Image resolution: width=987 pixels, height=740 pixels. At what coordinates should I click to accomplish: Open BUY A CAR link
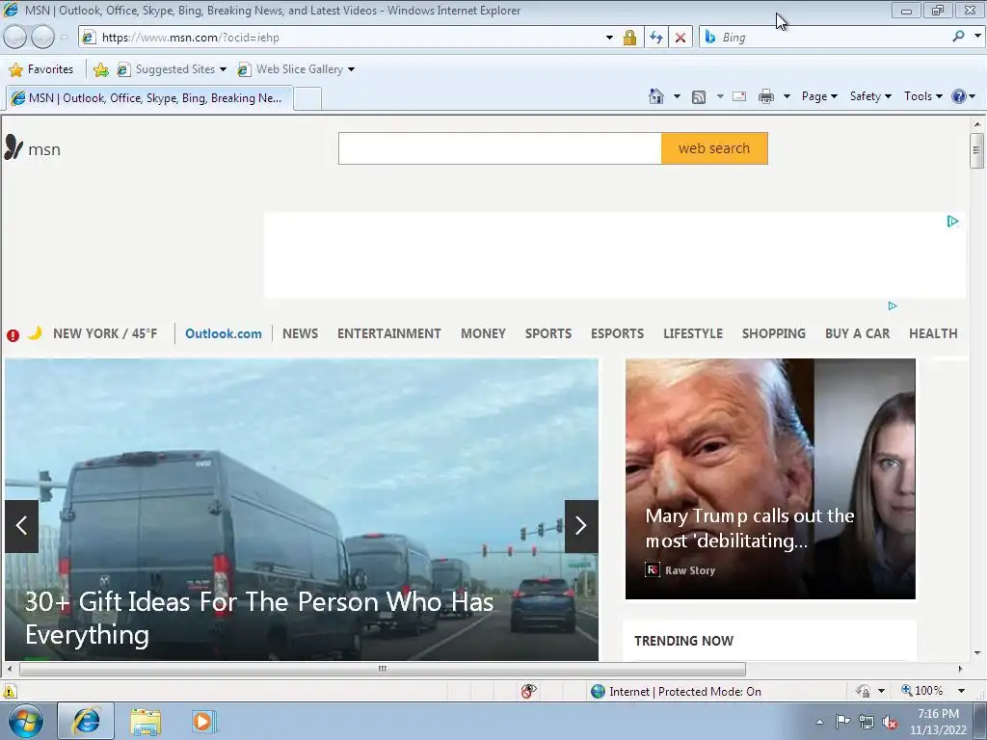tap(857, 333)
